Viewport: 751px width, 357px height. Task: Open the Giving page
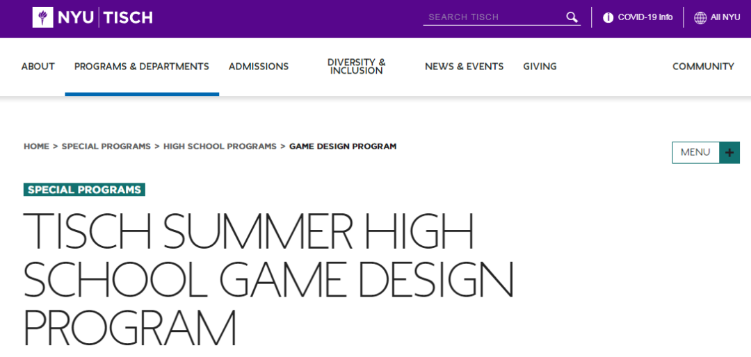[x=540, y=67]
